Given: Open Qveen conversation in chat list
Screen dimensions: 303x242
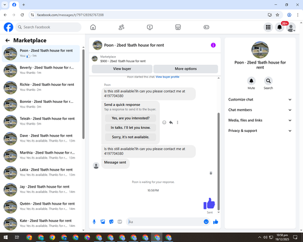Looking at the screenshot, I should pos(41,207).
